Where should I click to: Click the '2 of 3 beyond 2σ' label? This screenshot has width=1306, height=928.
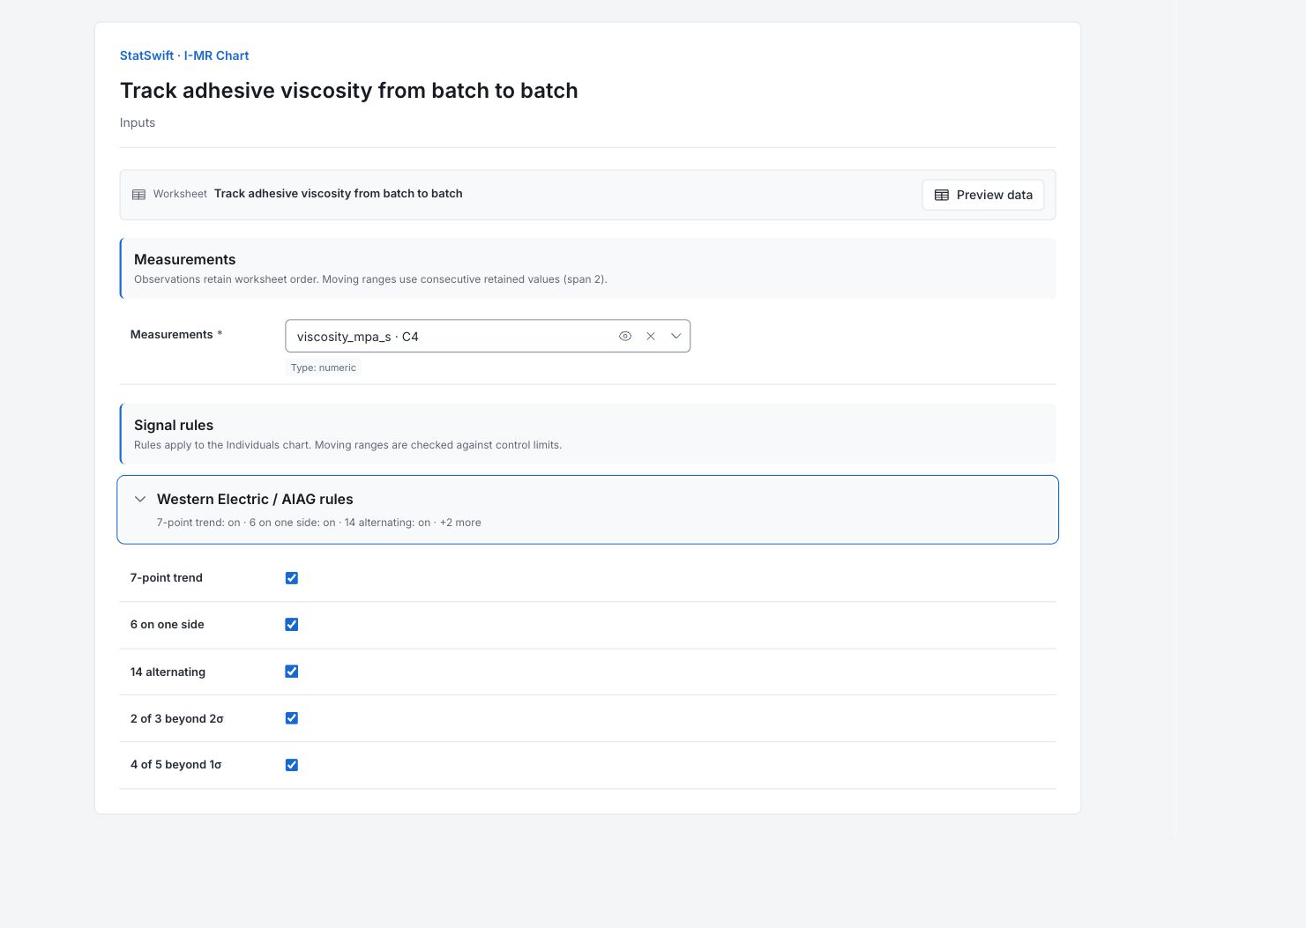tap(177, 718)
